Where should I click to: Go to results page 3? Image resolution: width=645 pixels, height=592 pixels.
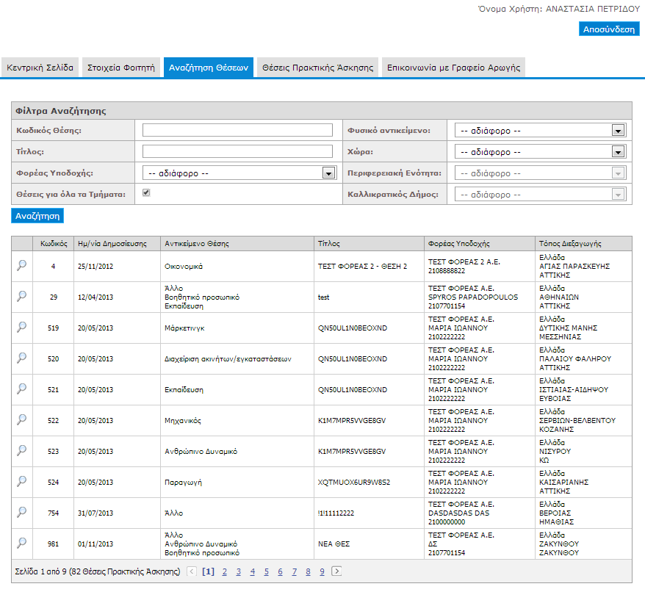pyautogui.click(x=239, y=571)
